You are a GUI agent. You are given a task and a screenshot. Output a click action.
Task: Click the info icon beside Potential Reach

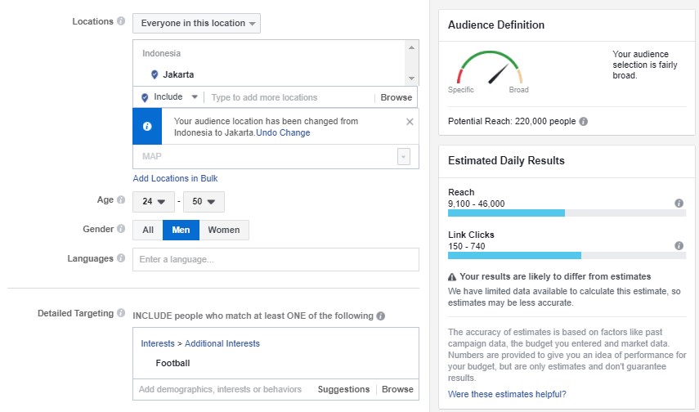pyautogui.click(x=583, y=121)
